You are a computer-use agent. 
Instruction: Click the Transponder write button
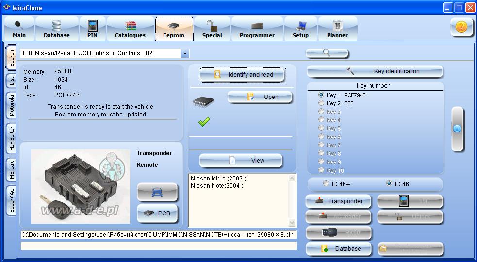click(338, 201)
